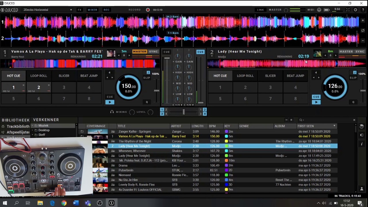Zoom in the waveform with plus icon
The image size is (368, 207).
363,20
